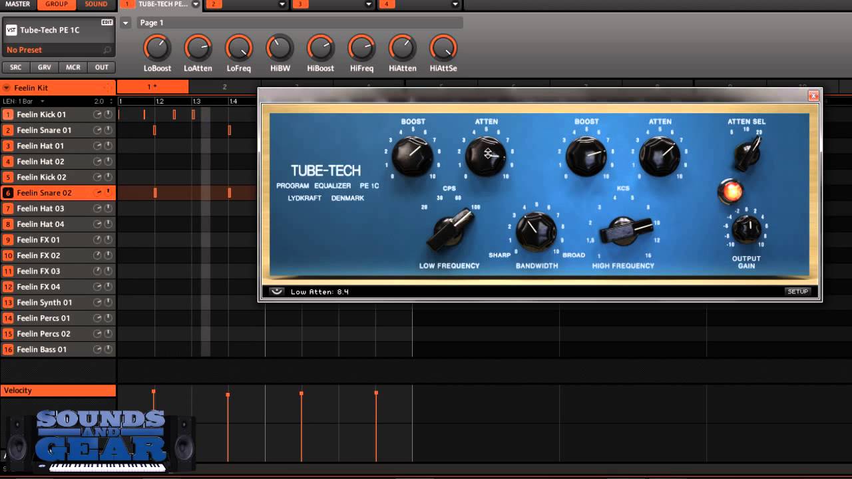Screen dimensions: 852x479
Task: Select the Feelin Snare 02 sound row
Action: (x=58, y=193)
